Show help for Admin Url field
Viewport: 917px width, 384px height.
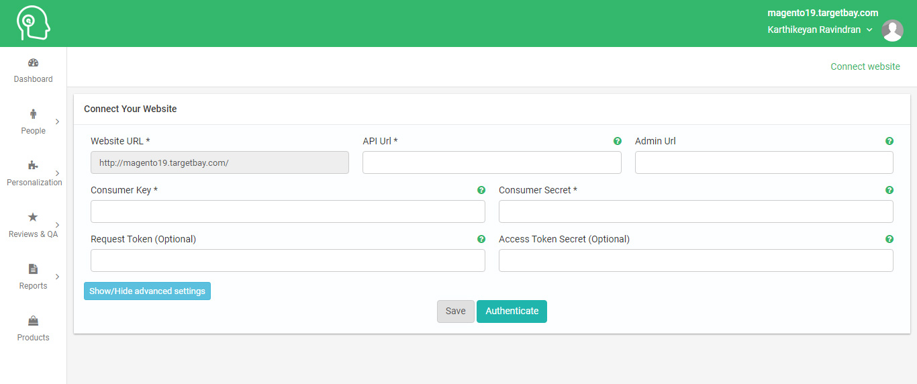[889, 141]
